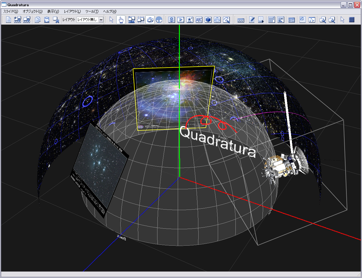Insert a movie object via the filmstrip-play icon
This screenshot has height=278, width=362.
click(x=181, y=20)
